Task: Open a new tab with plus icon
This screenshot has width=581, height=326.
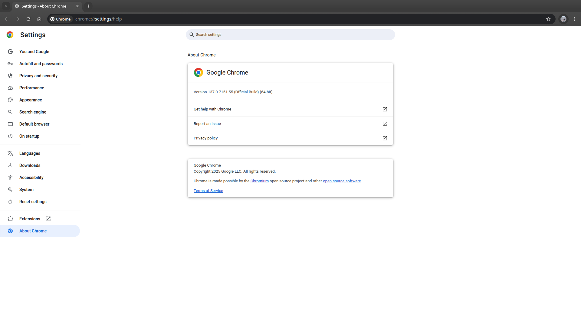Action: [88, 6]
